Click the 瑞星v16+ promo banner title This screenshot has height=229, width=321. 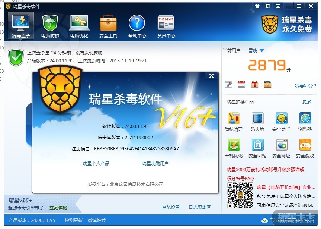[20, 200]
